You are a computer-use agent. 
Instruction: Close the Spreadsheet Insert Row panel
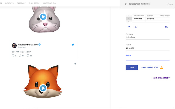pyautogui.click(x=170, y=4)
